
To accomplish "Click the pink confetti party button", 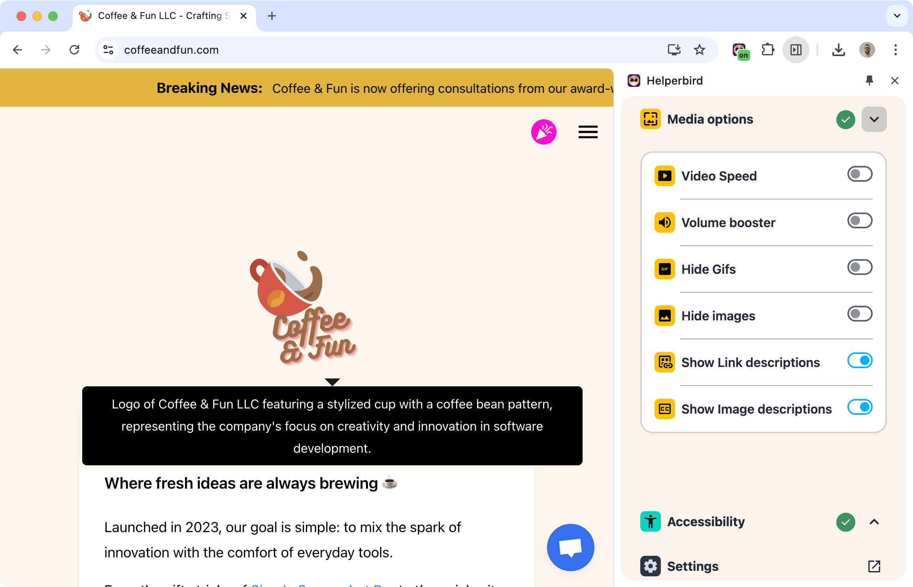I will pyautogui.click(x=544, y=132).
